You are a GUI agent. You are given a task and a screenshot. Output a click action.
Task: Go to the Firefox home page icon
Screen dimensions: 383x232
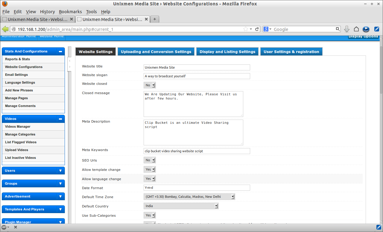tap(356, 29)
